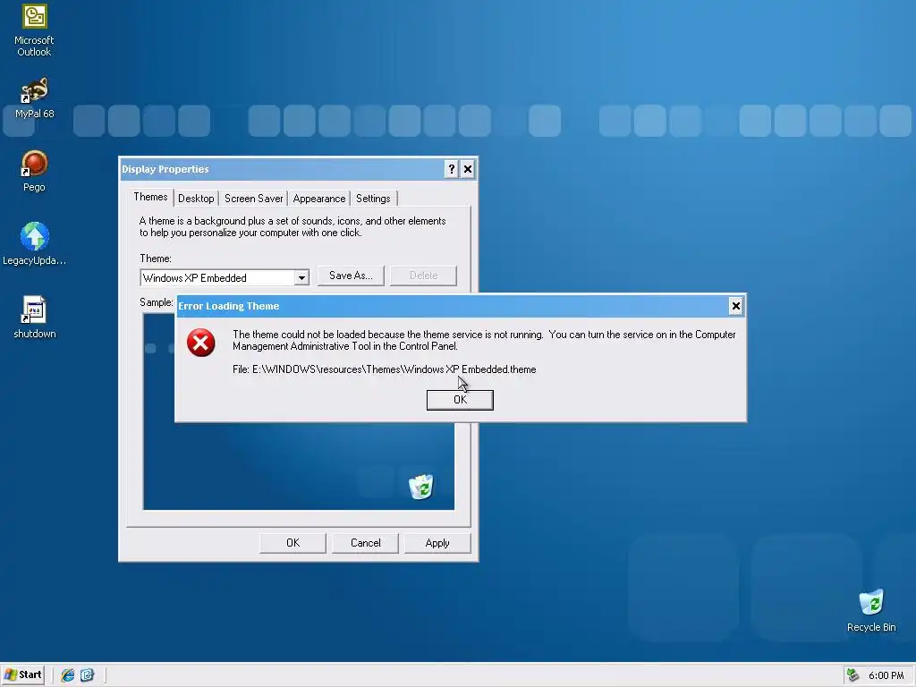Click the theme description text
Screen dimensions: 916x687
click(x=293, y=226)
